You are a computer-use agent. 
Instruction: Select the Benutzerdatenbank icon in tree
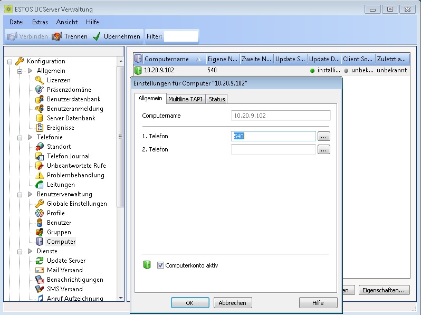[x=39, y=99]
